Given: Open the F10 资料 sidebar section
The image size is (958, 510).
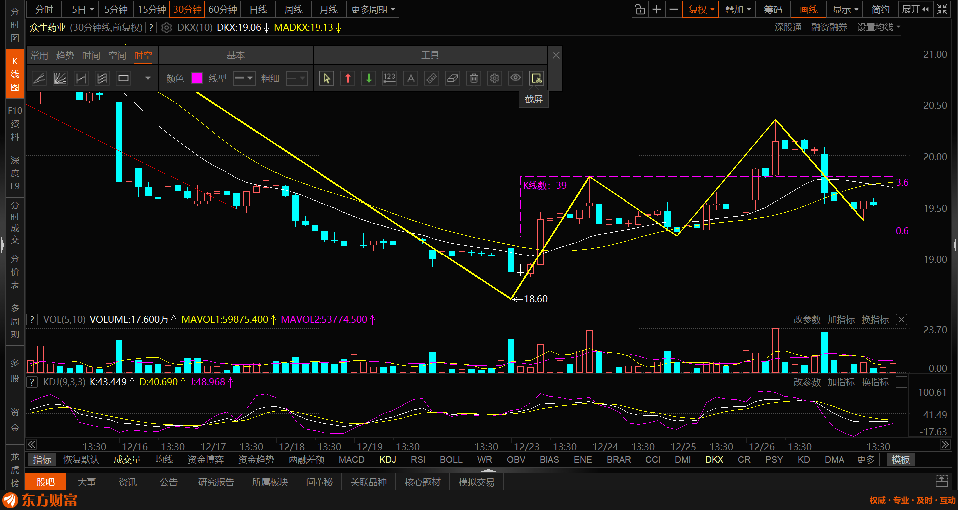Looking at the screenshot, I should [x=15, y=123].
